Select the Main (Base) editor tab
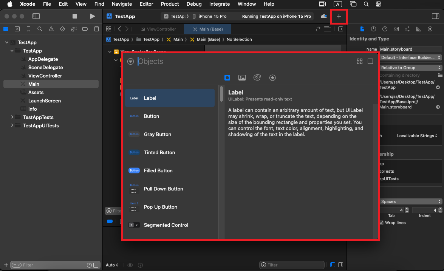 [x=207, y=29]
